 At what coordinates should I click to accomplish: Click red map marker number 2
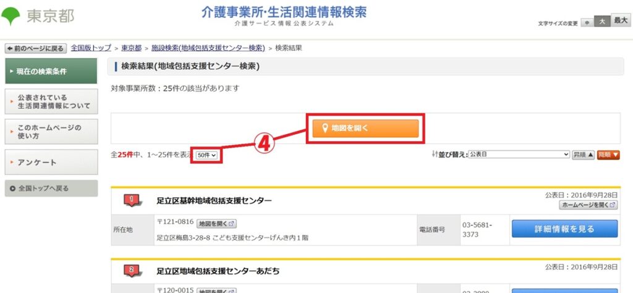(134, 270)
